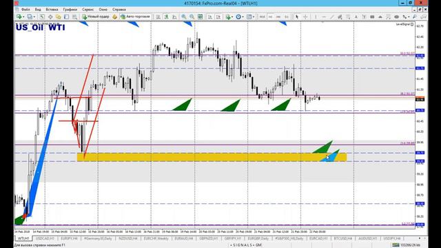
Task: Open the Окно menu
Action: [103, 9]
